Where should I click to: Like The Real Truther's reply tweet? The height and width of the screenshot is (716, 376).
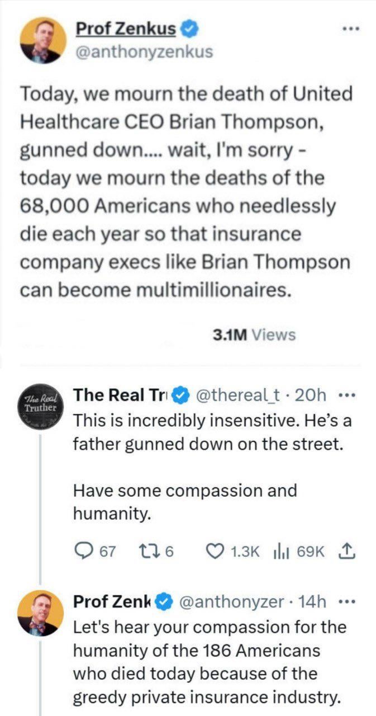coord(213,552)
